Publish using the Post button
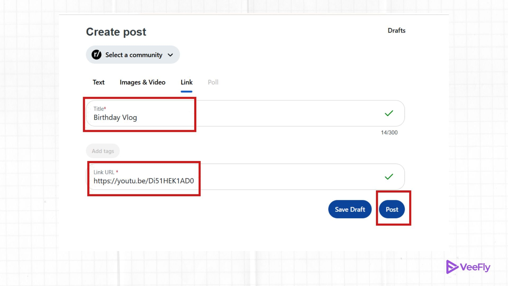 tap(392, 209)
